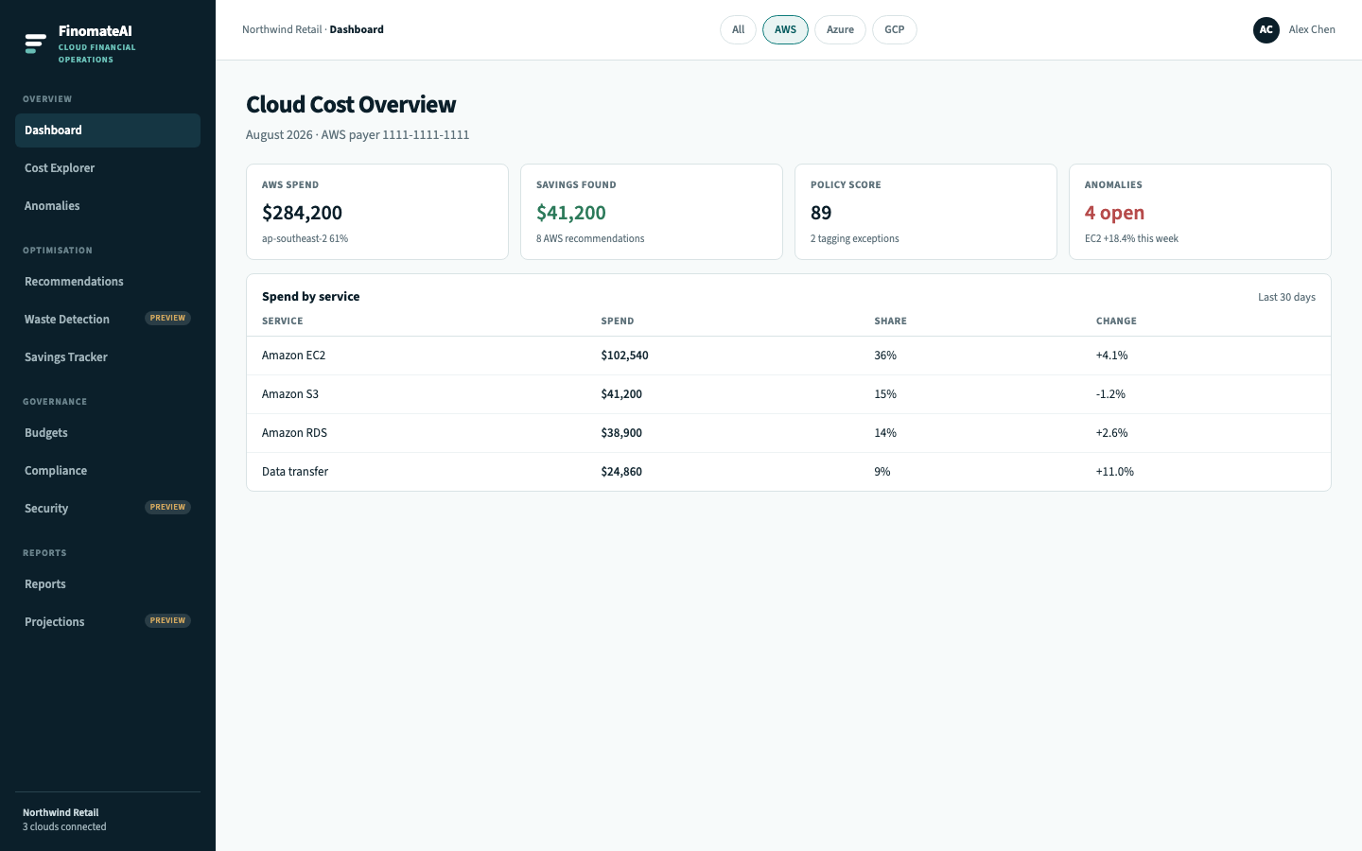Select the AWS cloud filter

point(785,30)
